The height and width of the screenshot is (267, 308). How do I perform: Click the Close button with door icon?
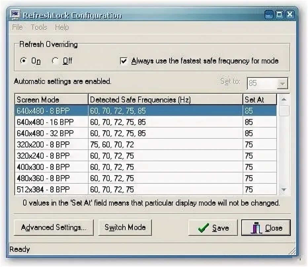pos(266,227)
